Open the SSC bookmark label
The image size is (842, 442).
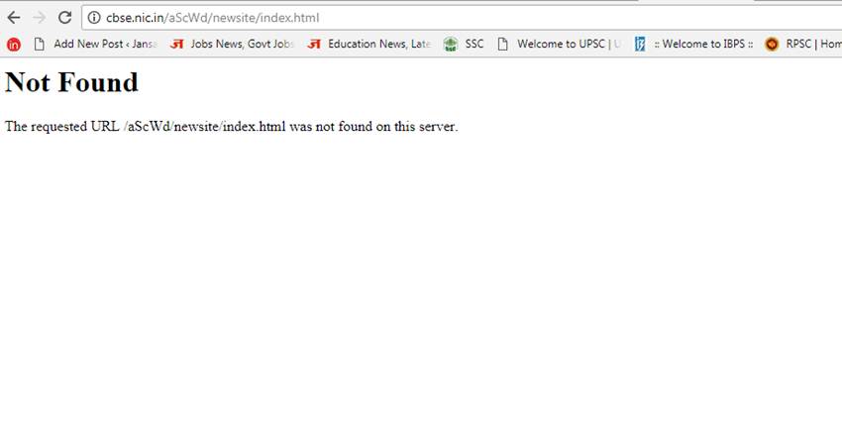[x=474, y=44]
